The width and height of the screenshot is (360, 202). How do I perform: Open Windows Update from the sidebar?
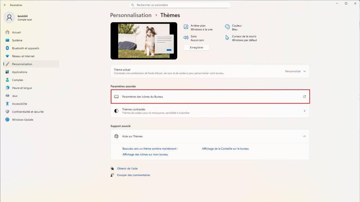coord(21,119)
